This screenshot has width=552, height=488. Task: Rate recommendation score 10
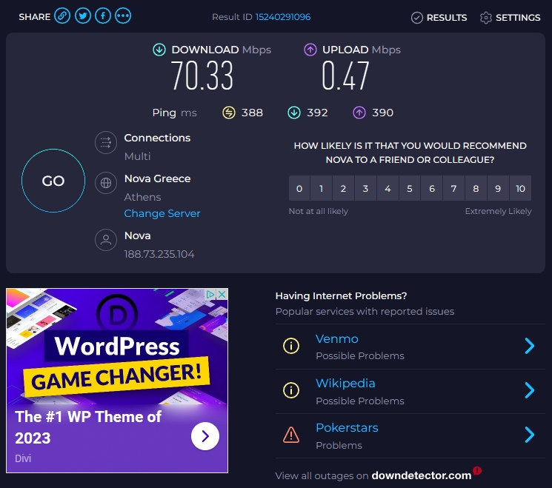click(520, 188)
